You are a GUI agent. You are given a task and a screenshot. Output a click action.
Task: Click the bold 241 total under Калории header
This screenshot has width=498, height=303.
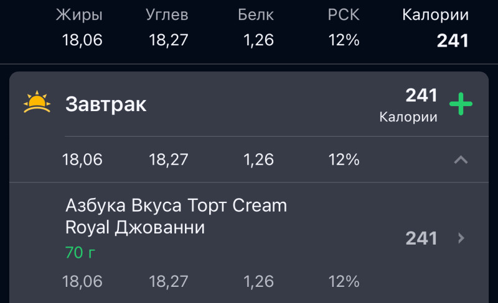pos(453,41)
